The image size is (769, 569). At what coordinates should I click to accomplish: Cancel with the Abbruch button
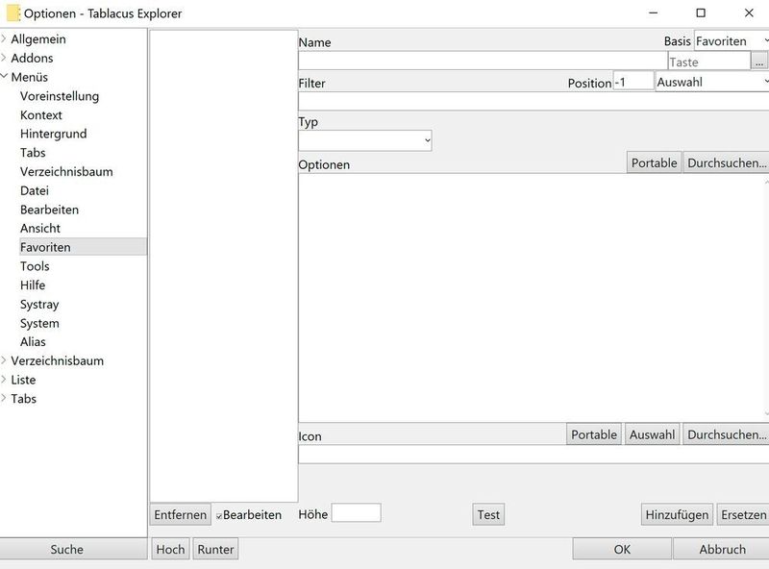722,549
